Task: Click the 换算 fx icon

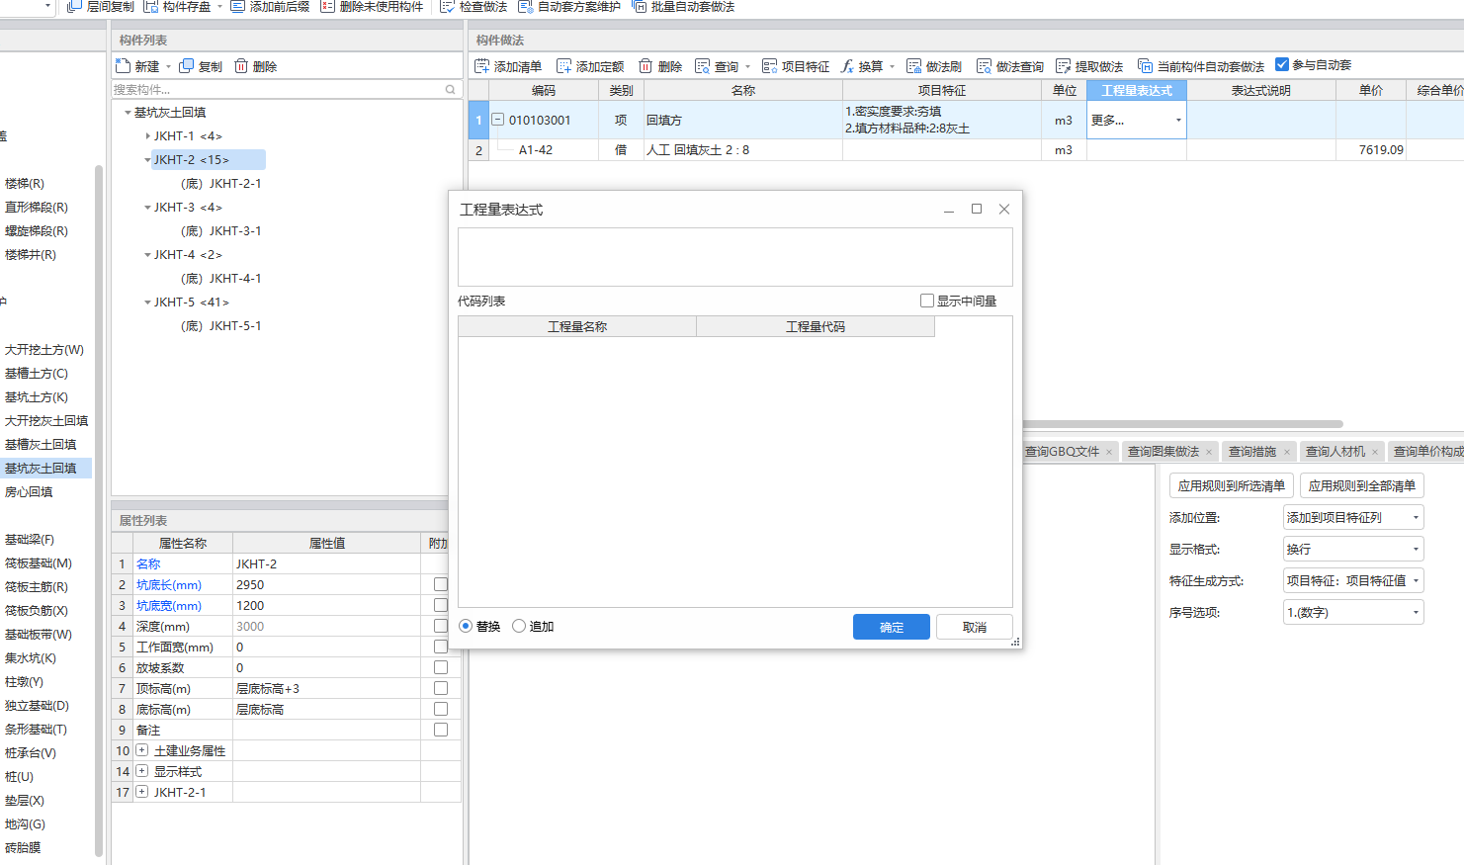Action: tap(847, 66)
